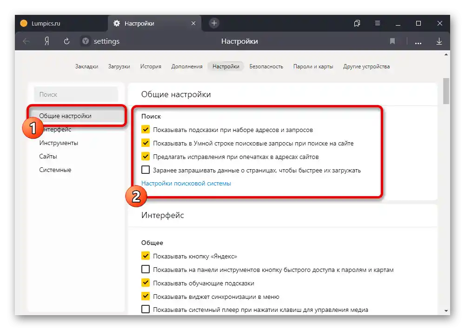Screen dimensions: 465x330
Task: Click the Общие настройки heading text
Action: (x=176, y=94)
